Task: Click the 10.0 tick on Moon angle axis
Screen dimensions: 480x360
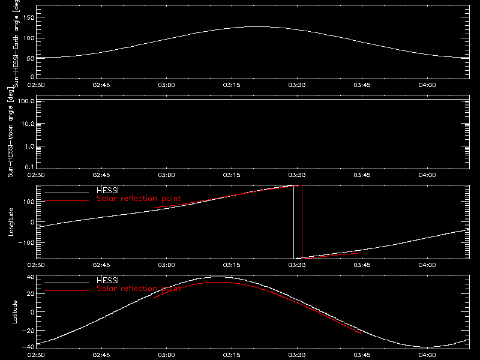Action: tap(28, 124)
